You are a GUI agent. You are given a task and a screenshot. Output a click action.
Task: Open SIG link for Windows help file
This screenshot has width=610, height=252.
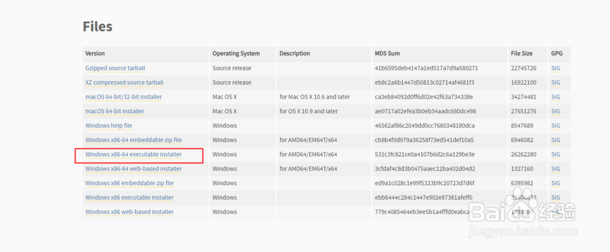[x=555, y=125]
